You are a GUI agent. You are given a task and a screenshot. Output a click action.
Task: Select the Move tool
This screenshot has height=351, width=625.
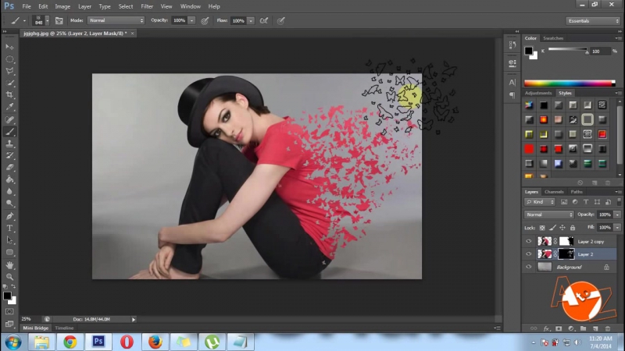tap(10, 47)
